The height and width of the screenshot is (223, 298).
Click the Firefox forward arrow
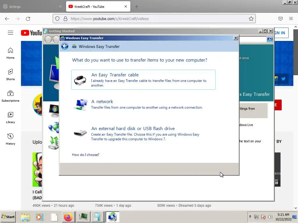(x=17, y=19)
